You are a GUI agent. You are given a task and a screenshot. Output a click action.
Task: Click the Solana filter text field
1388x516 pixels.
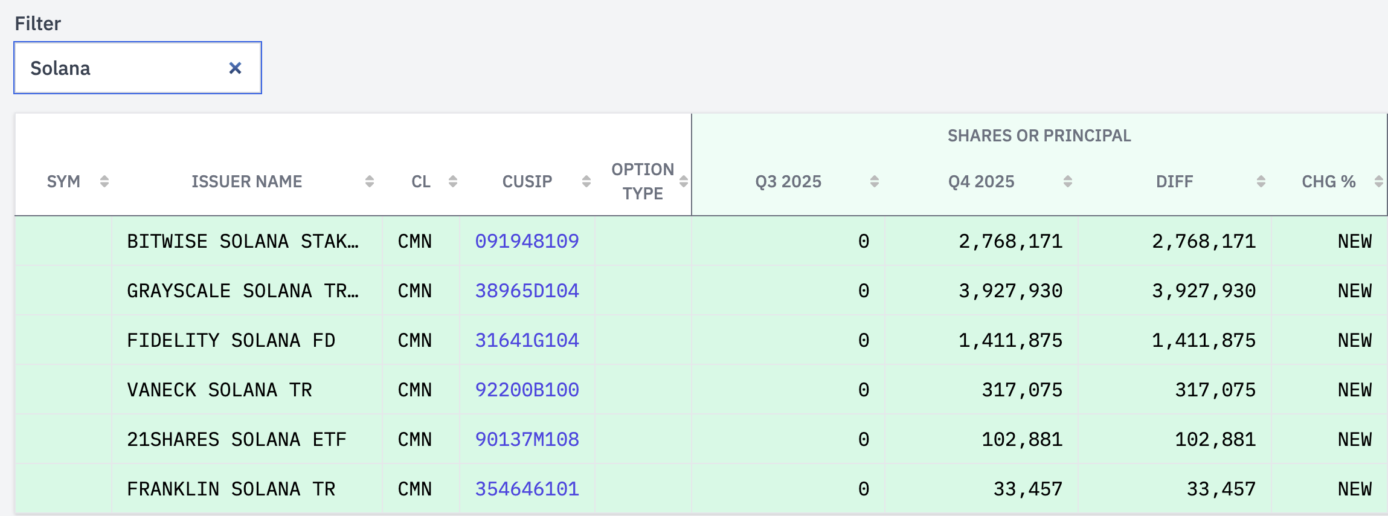tap(121, 68)
